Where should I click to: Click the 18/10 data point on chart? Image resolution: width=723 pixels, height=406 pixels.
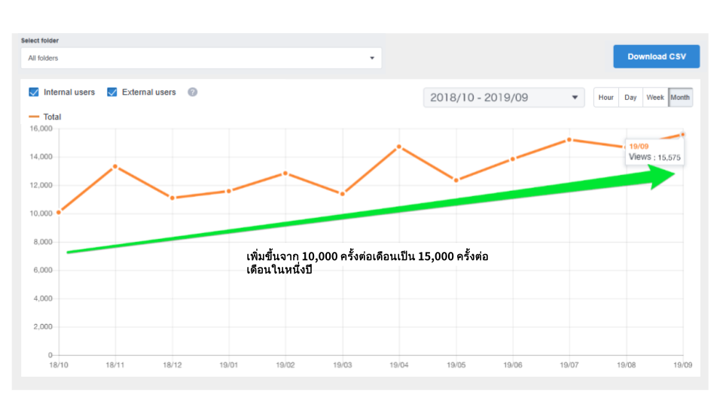(x=59, y=212)
